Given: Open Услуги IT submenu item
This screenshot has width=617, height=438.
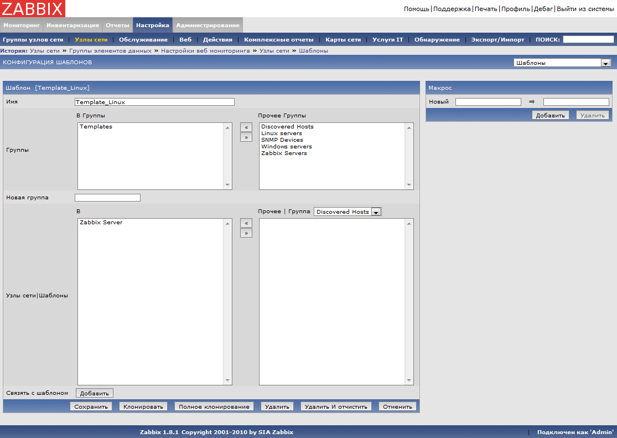Looking at the screenshot, I should 387,39.
